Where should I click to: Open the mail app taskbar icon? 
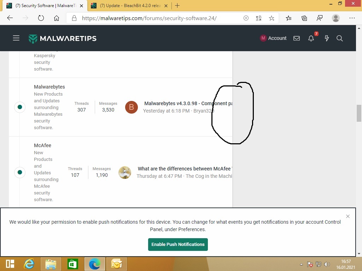(117, 264)
